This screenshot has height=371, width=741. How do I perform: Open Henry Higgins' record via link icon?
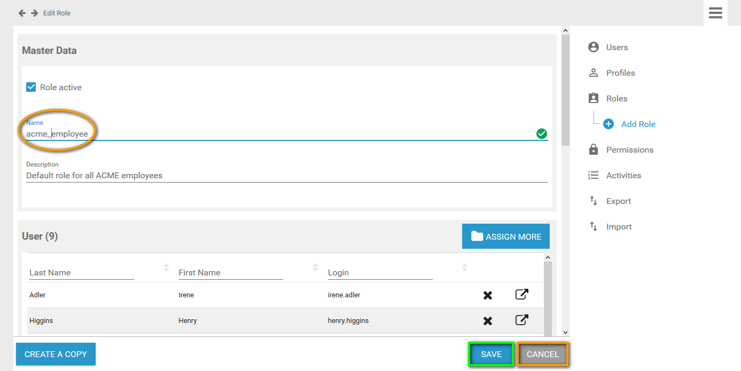521,320
